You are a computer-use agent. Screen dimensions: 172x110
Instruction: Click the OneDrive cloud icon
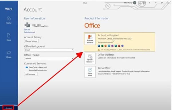tap(27, 67)
